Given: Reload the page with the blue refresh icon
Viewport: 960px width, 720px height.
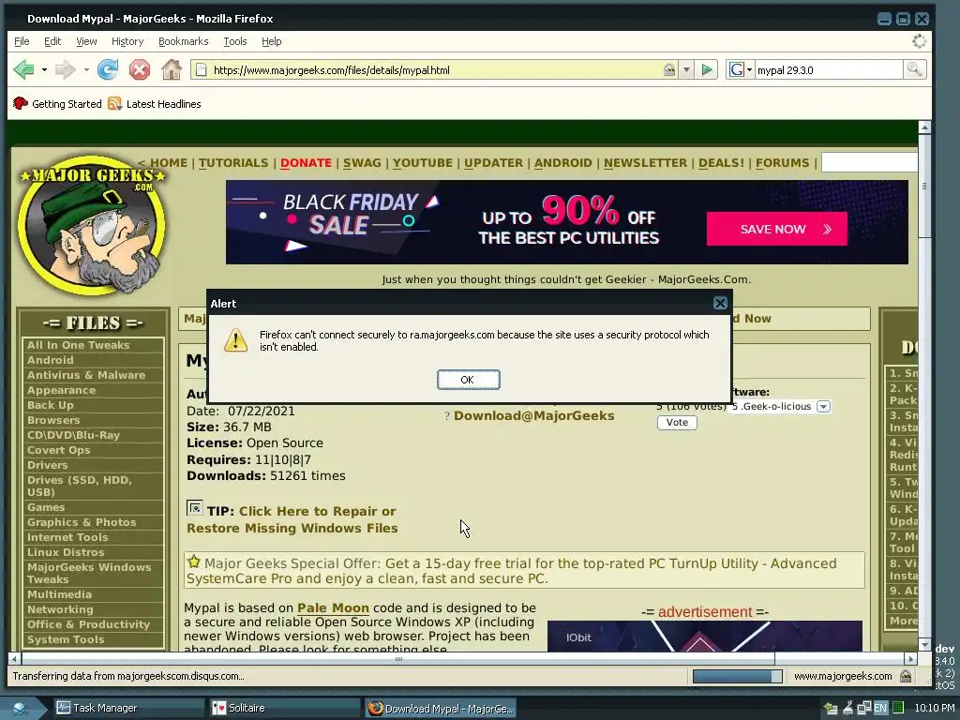Looking at the screenshot, I should [108, 69].
